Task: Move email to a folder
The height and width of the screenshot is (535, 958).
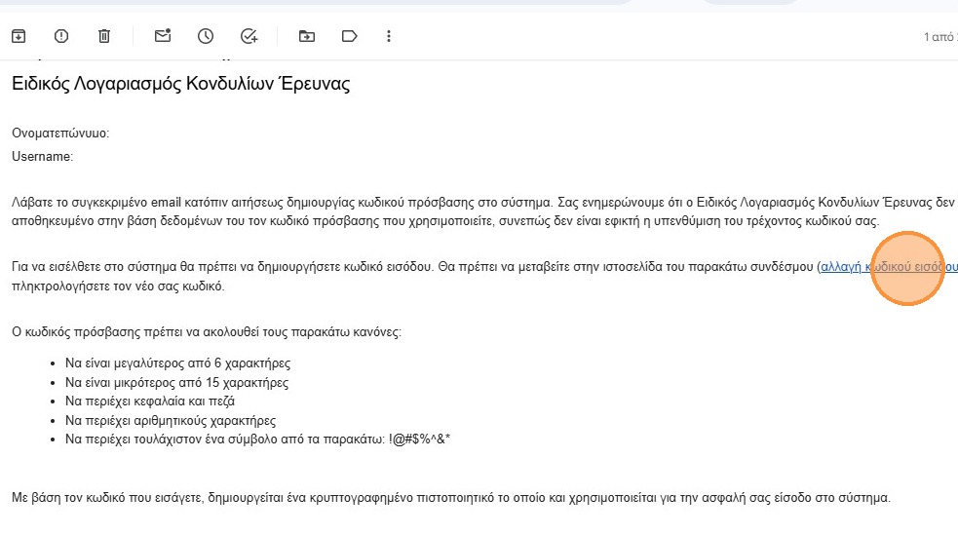Action: point(307,36)
